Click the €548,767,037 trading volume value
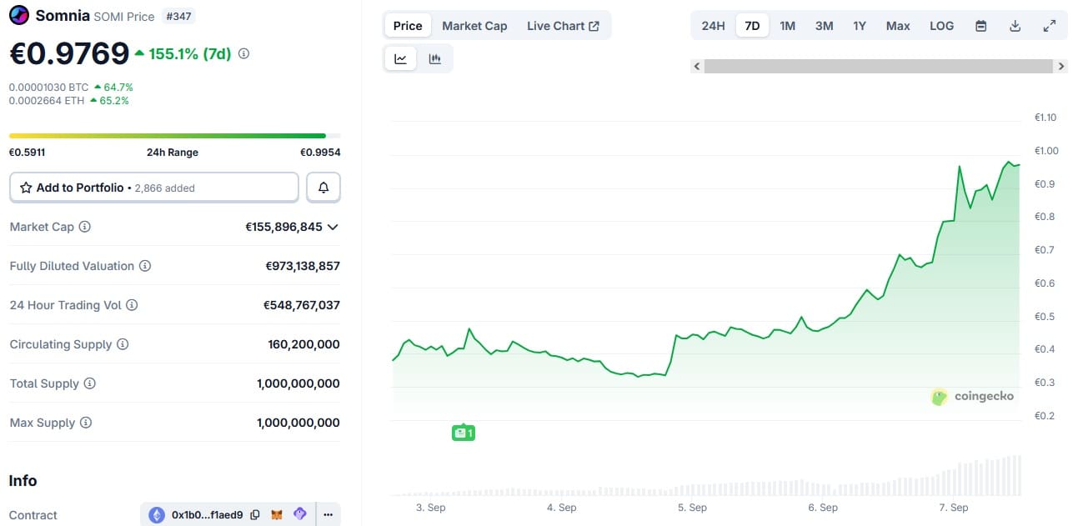 (302, 305)
